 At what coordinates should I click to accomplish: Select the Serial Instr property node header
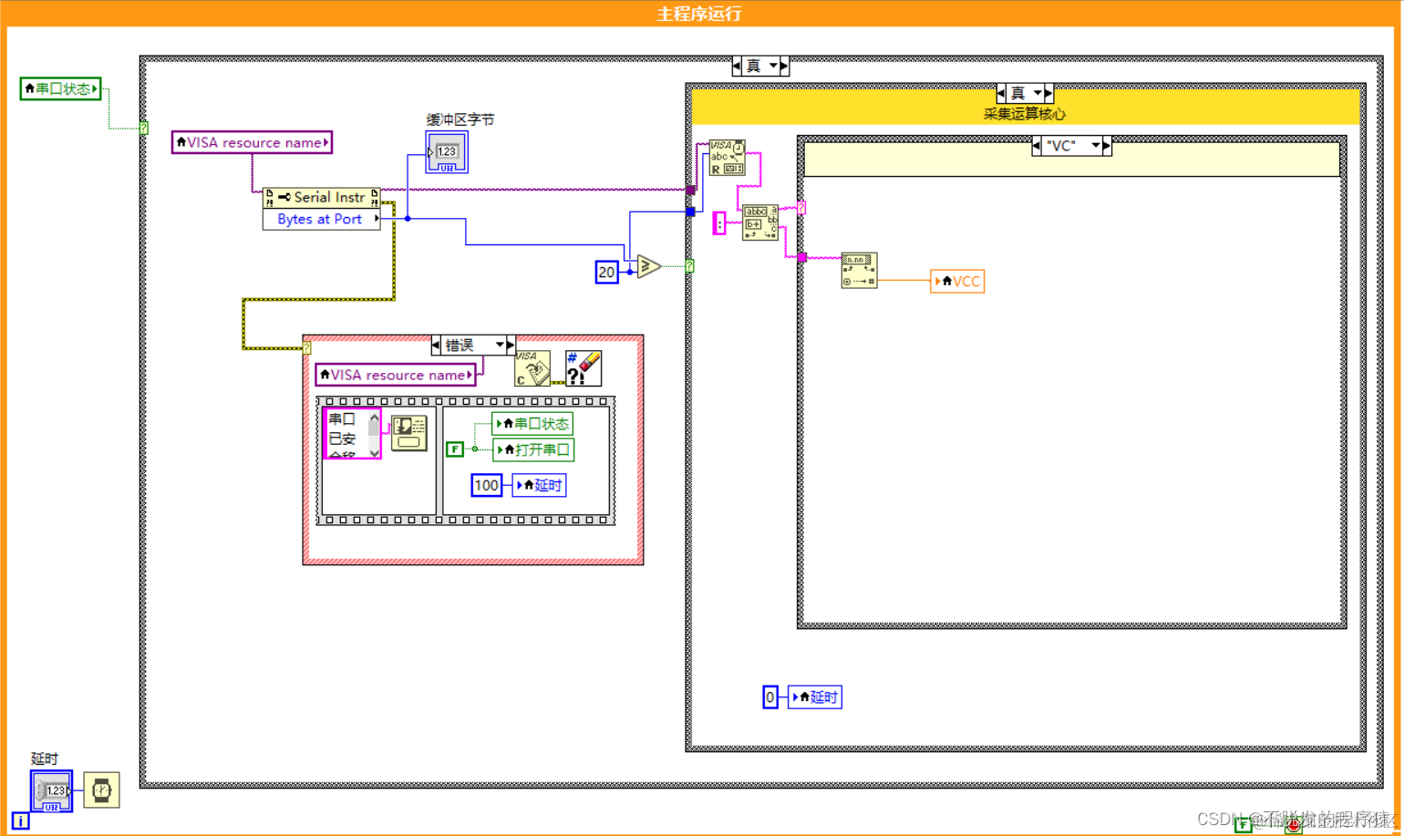[x=321, y=198]
